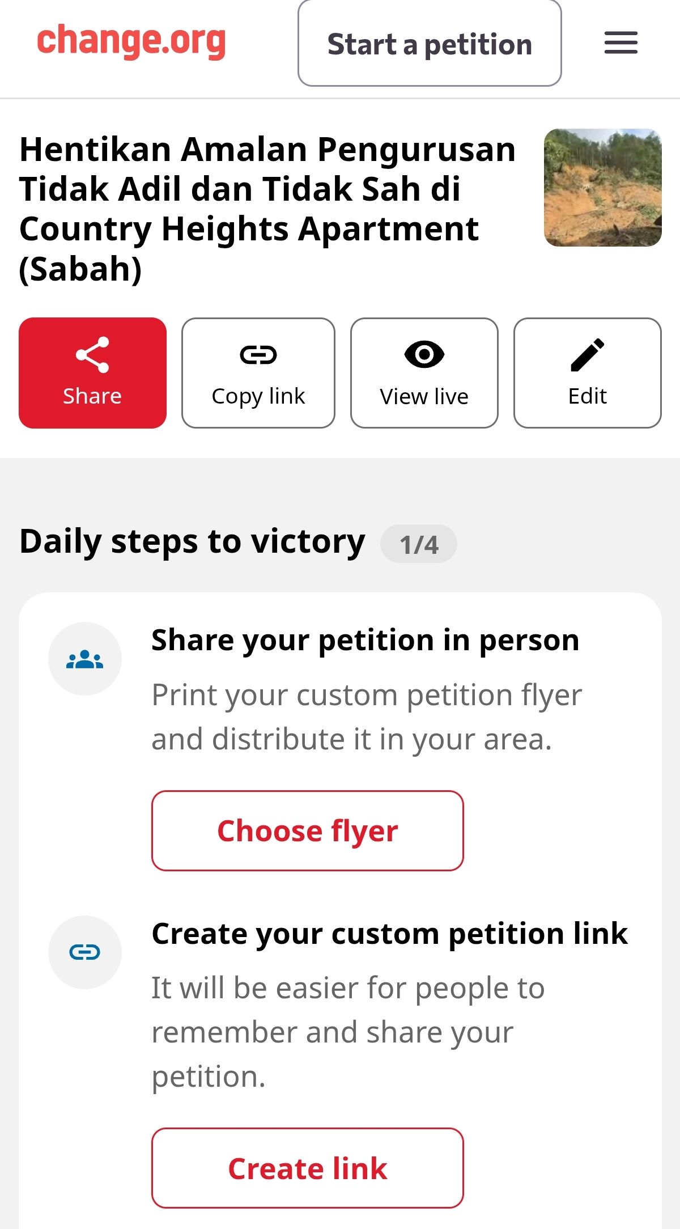
Task: Click the change.org logo
Action: (131, 41)
